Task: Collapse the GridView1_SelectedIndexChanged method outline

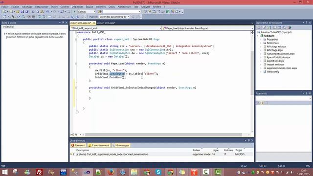Action: coord(76,88)
